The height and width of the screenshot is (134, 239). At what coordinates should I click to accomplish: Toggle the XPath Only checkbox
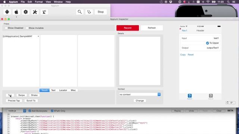(x=52, y=111)
